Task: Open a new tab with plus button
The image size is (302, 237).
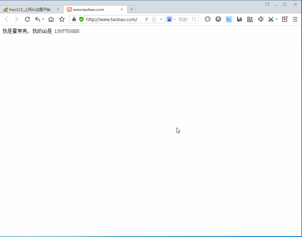Action: coord(131,9)
